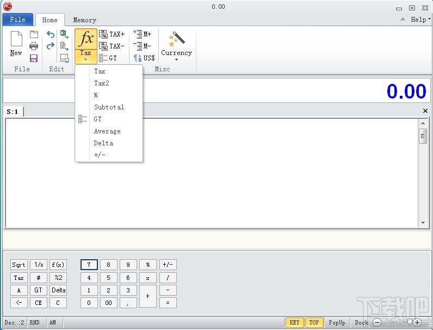Click the export to text document icon
Viewport: 433px width, 330px height.
pyautogui.click(x=64, y=46)
